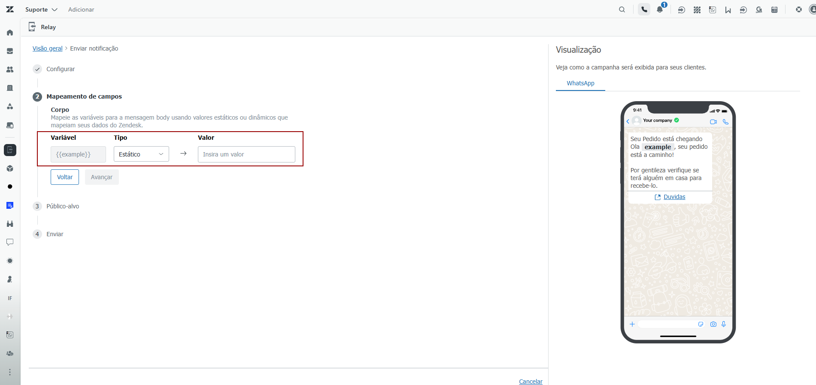Open the user edit icon in sidebar
The image size is (816, 385).
tap(10, 279)
